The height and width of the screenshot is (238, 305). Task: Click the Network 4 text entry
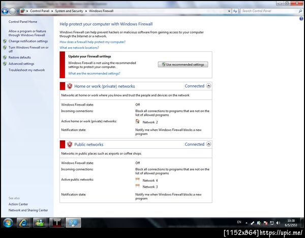150,181
